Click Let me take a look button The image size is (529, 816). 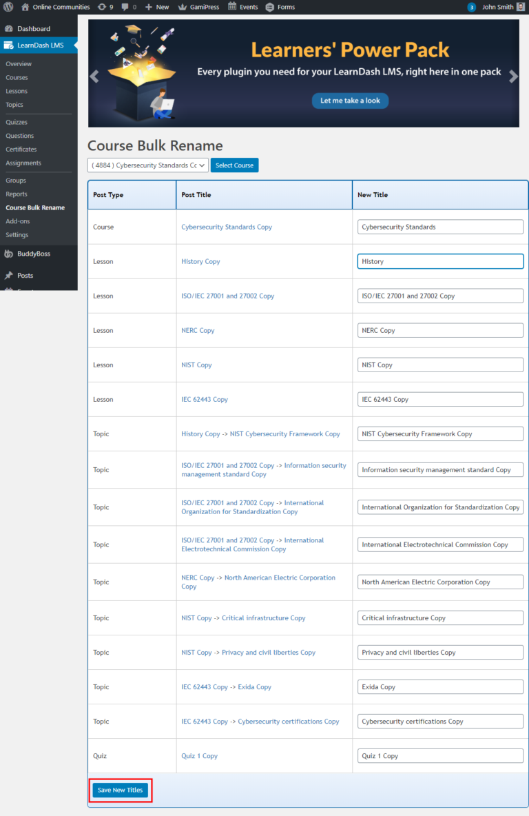point(350,101)
